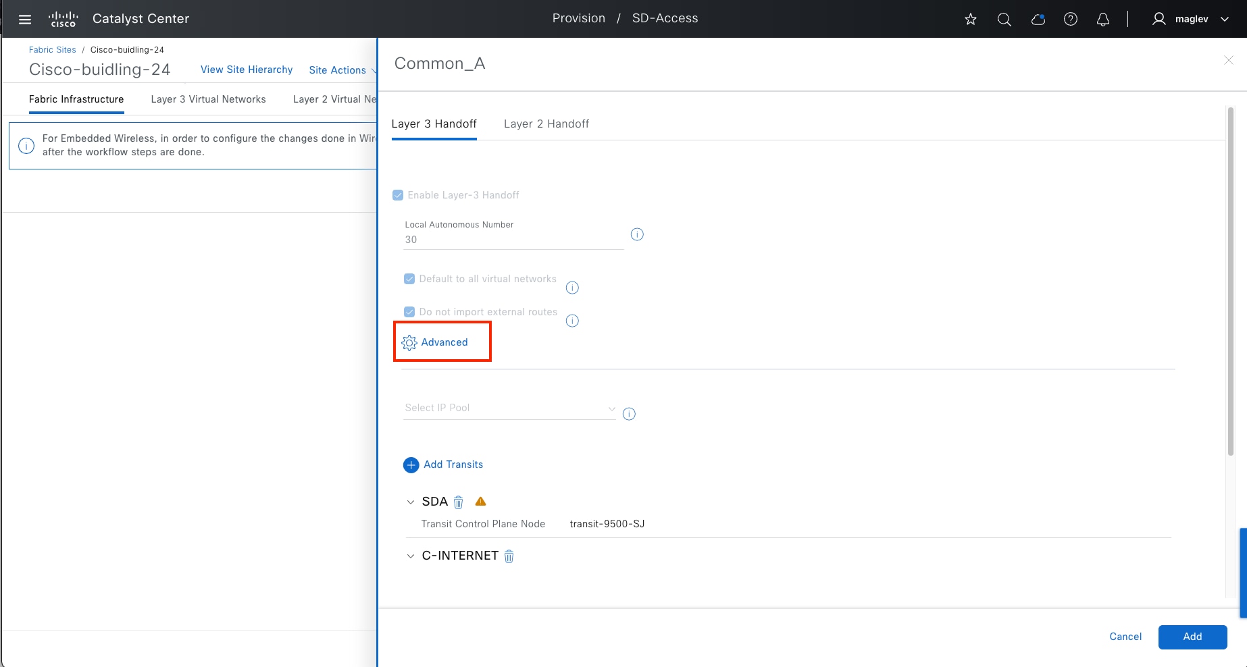Delete the SDA transit with trash icon

click(x=459, y=502)
